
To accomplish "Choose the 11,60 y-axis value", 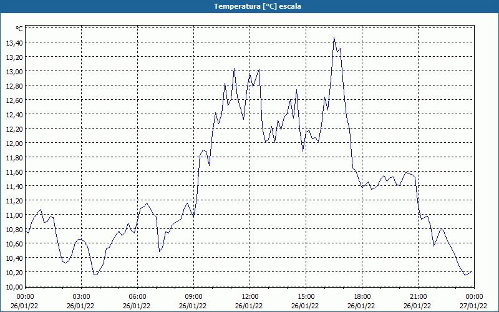I will [x=14, y=172].
